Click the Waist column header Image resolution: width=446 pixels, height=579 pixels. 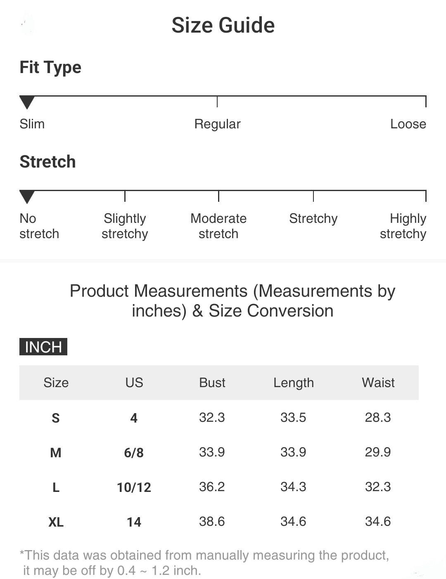378,383
